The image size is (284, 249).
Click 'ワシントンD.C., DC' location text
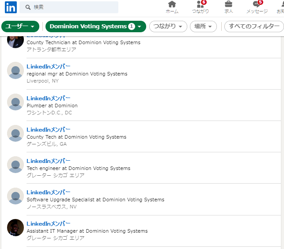(x=49, y=113)
